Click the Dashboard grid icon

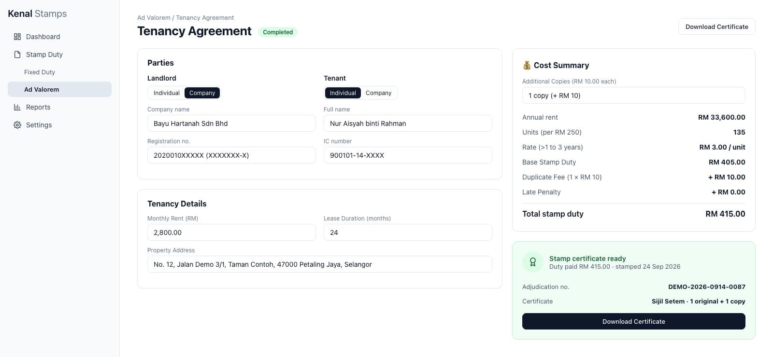click(x=17, y=37)
